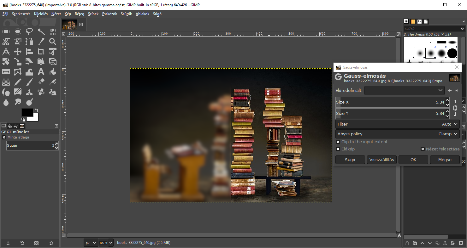Screen dimensions: 467x248
Task: Select the Free Select lasso tool
Action: tap(29, 31)
